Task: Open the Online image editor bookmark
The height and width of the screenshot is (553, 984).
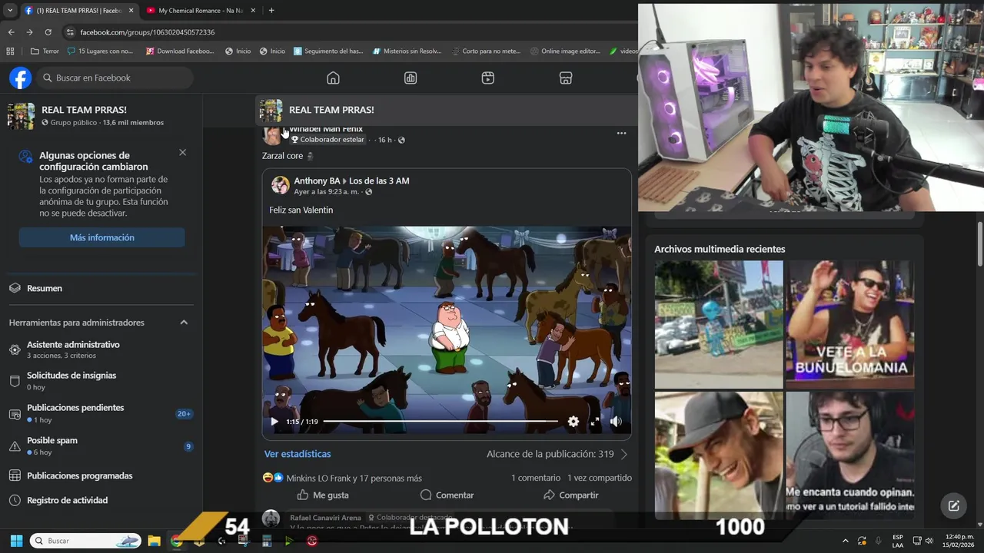Action: pos(565,51)
